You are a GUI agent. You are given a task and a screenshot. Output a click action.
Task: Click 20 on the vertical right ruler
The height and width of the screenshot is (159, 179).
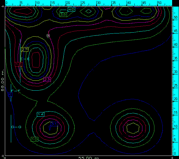tap(176, 99)
